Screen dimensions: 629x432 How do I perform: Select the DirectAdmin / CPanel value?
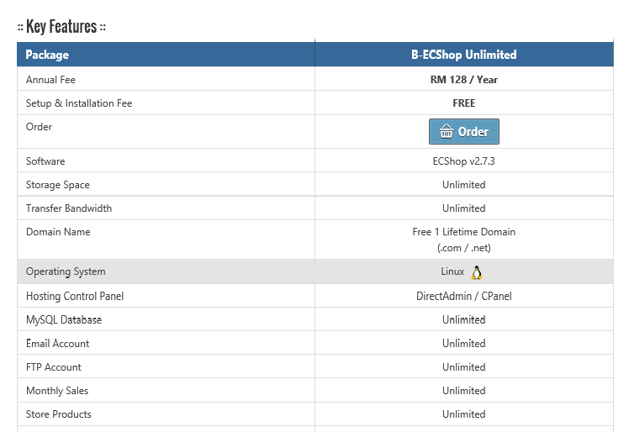pyautogui.click(x=463, y=296)
